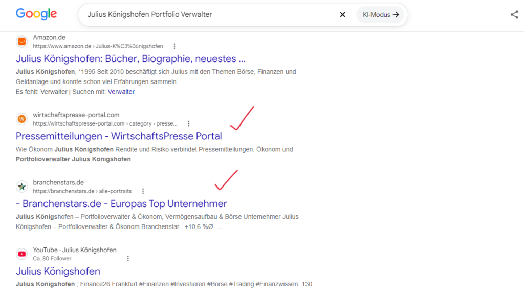Click the branchenstars.de star favicon
524x290 pixels.
pos(21,187)
